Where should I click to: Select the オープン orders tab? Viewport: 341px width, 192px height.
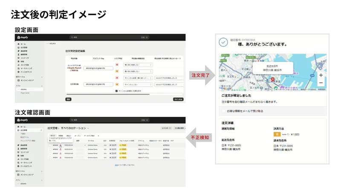(x=78, y=136)
